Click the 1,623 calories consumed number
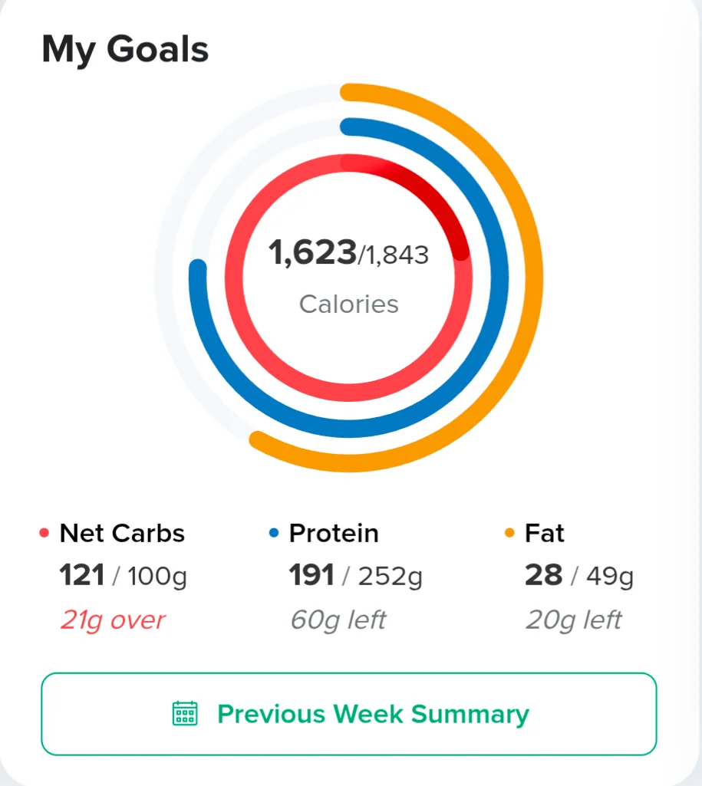702x786 pixels. (x=312, y=252)
